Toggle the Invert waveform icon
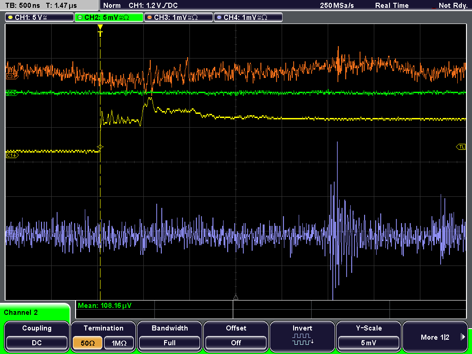 pos(302,339)
